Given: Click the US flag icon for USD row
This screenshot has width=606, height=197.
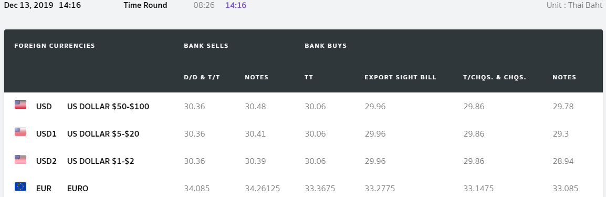Looking at the screenshot, I should pos(20,105).
